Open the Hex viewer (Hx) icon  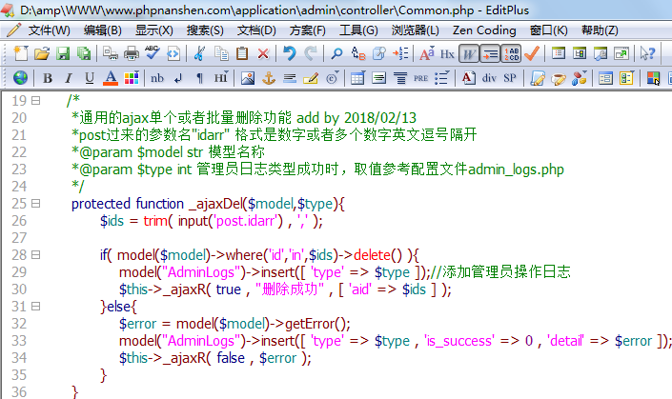[447, 54]
